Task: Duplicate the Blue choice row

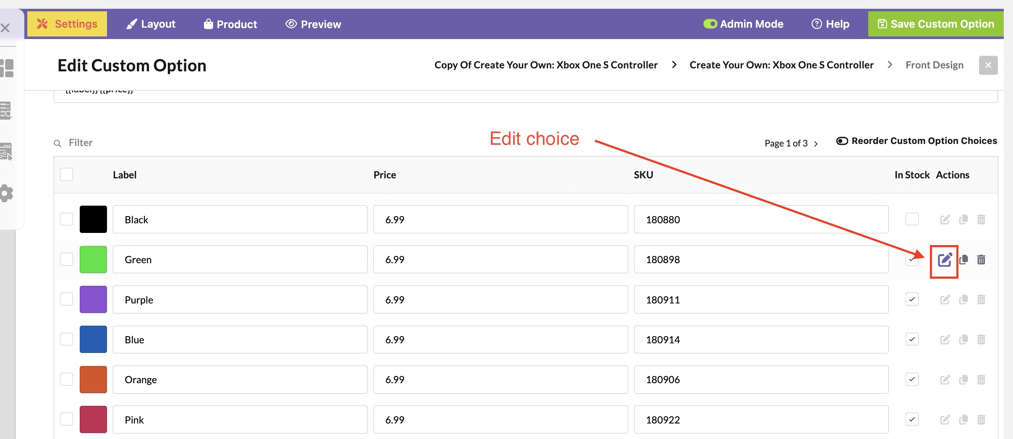Action: [x=963, y=340]
